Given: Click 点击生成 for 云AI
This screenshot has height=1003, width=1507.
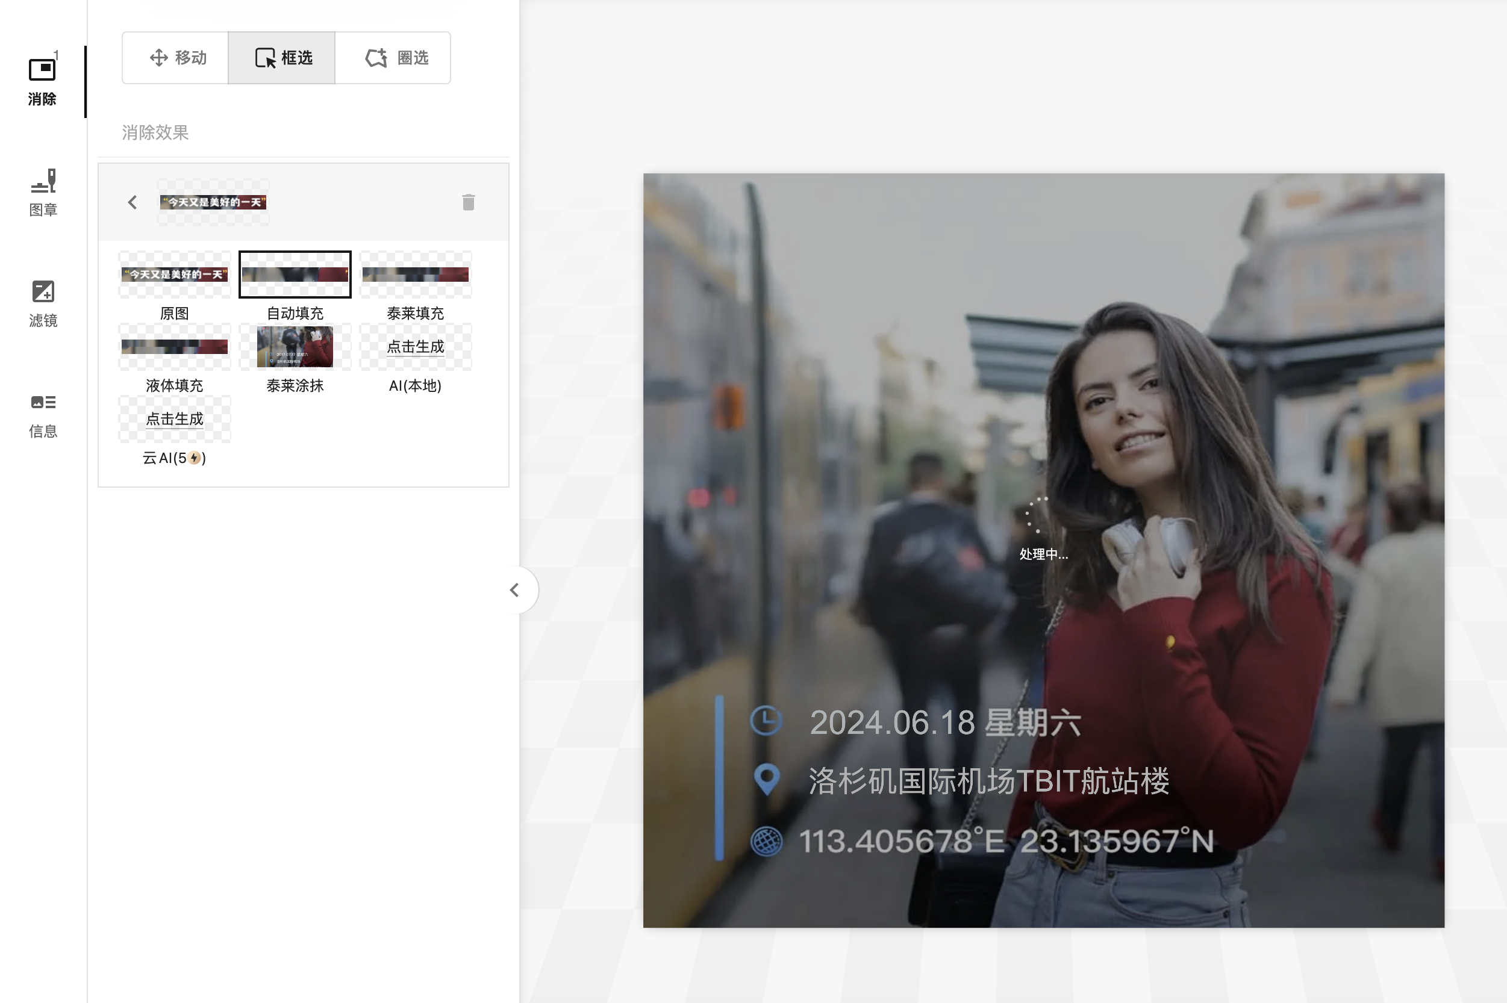Looking at the screenshot, I should [174, 419].
